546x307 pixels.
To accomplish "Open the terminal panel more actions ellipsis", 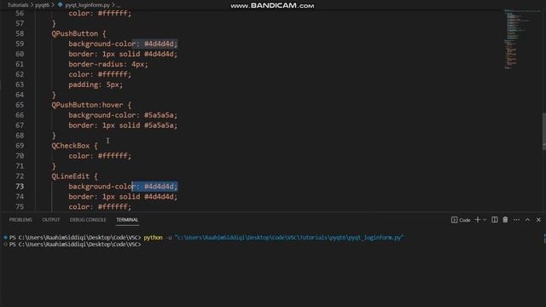I will point(516,220).
